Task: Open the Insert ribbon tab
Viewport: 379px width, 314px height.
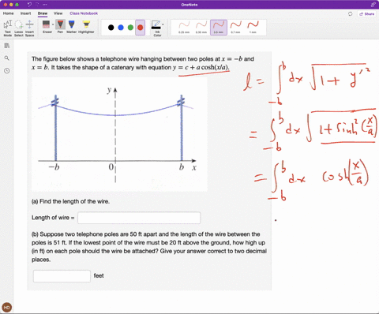Action: (x=25, y=13)
